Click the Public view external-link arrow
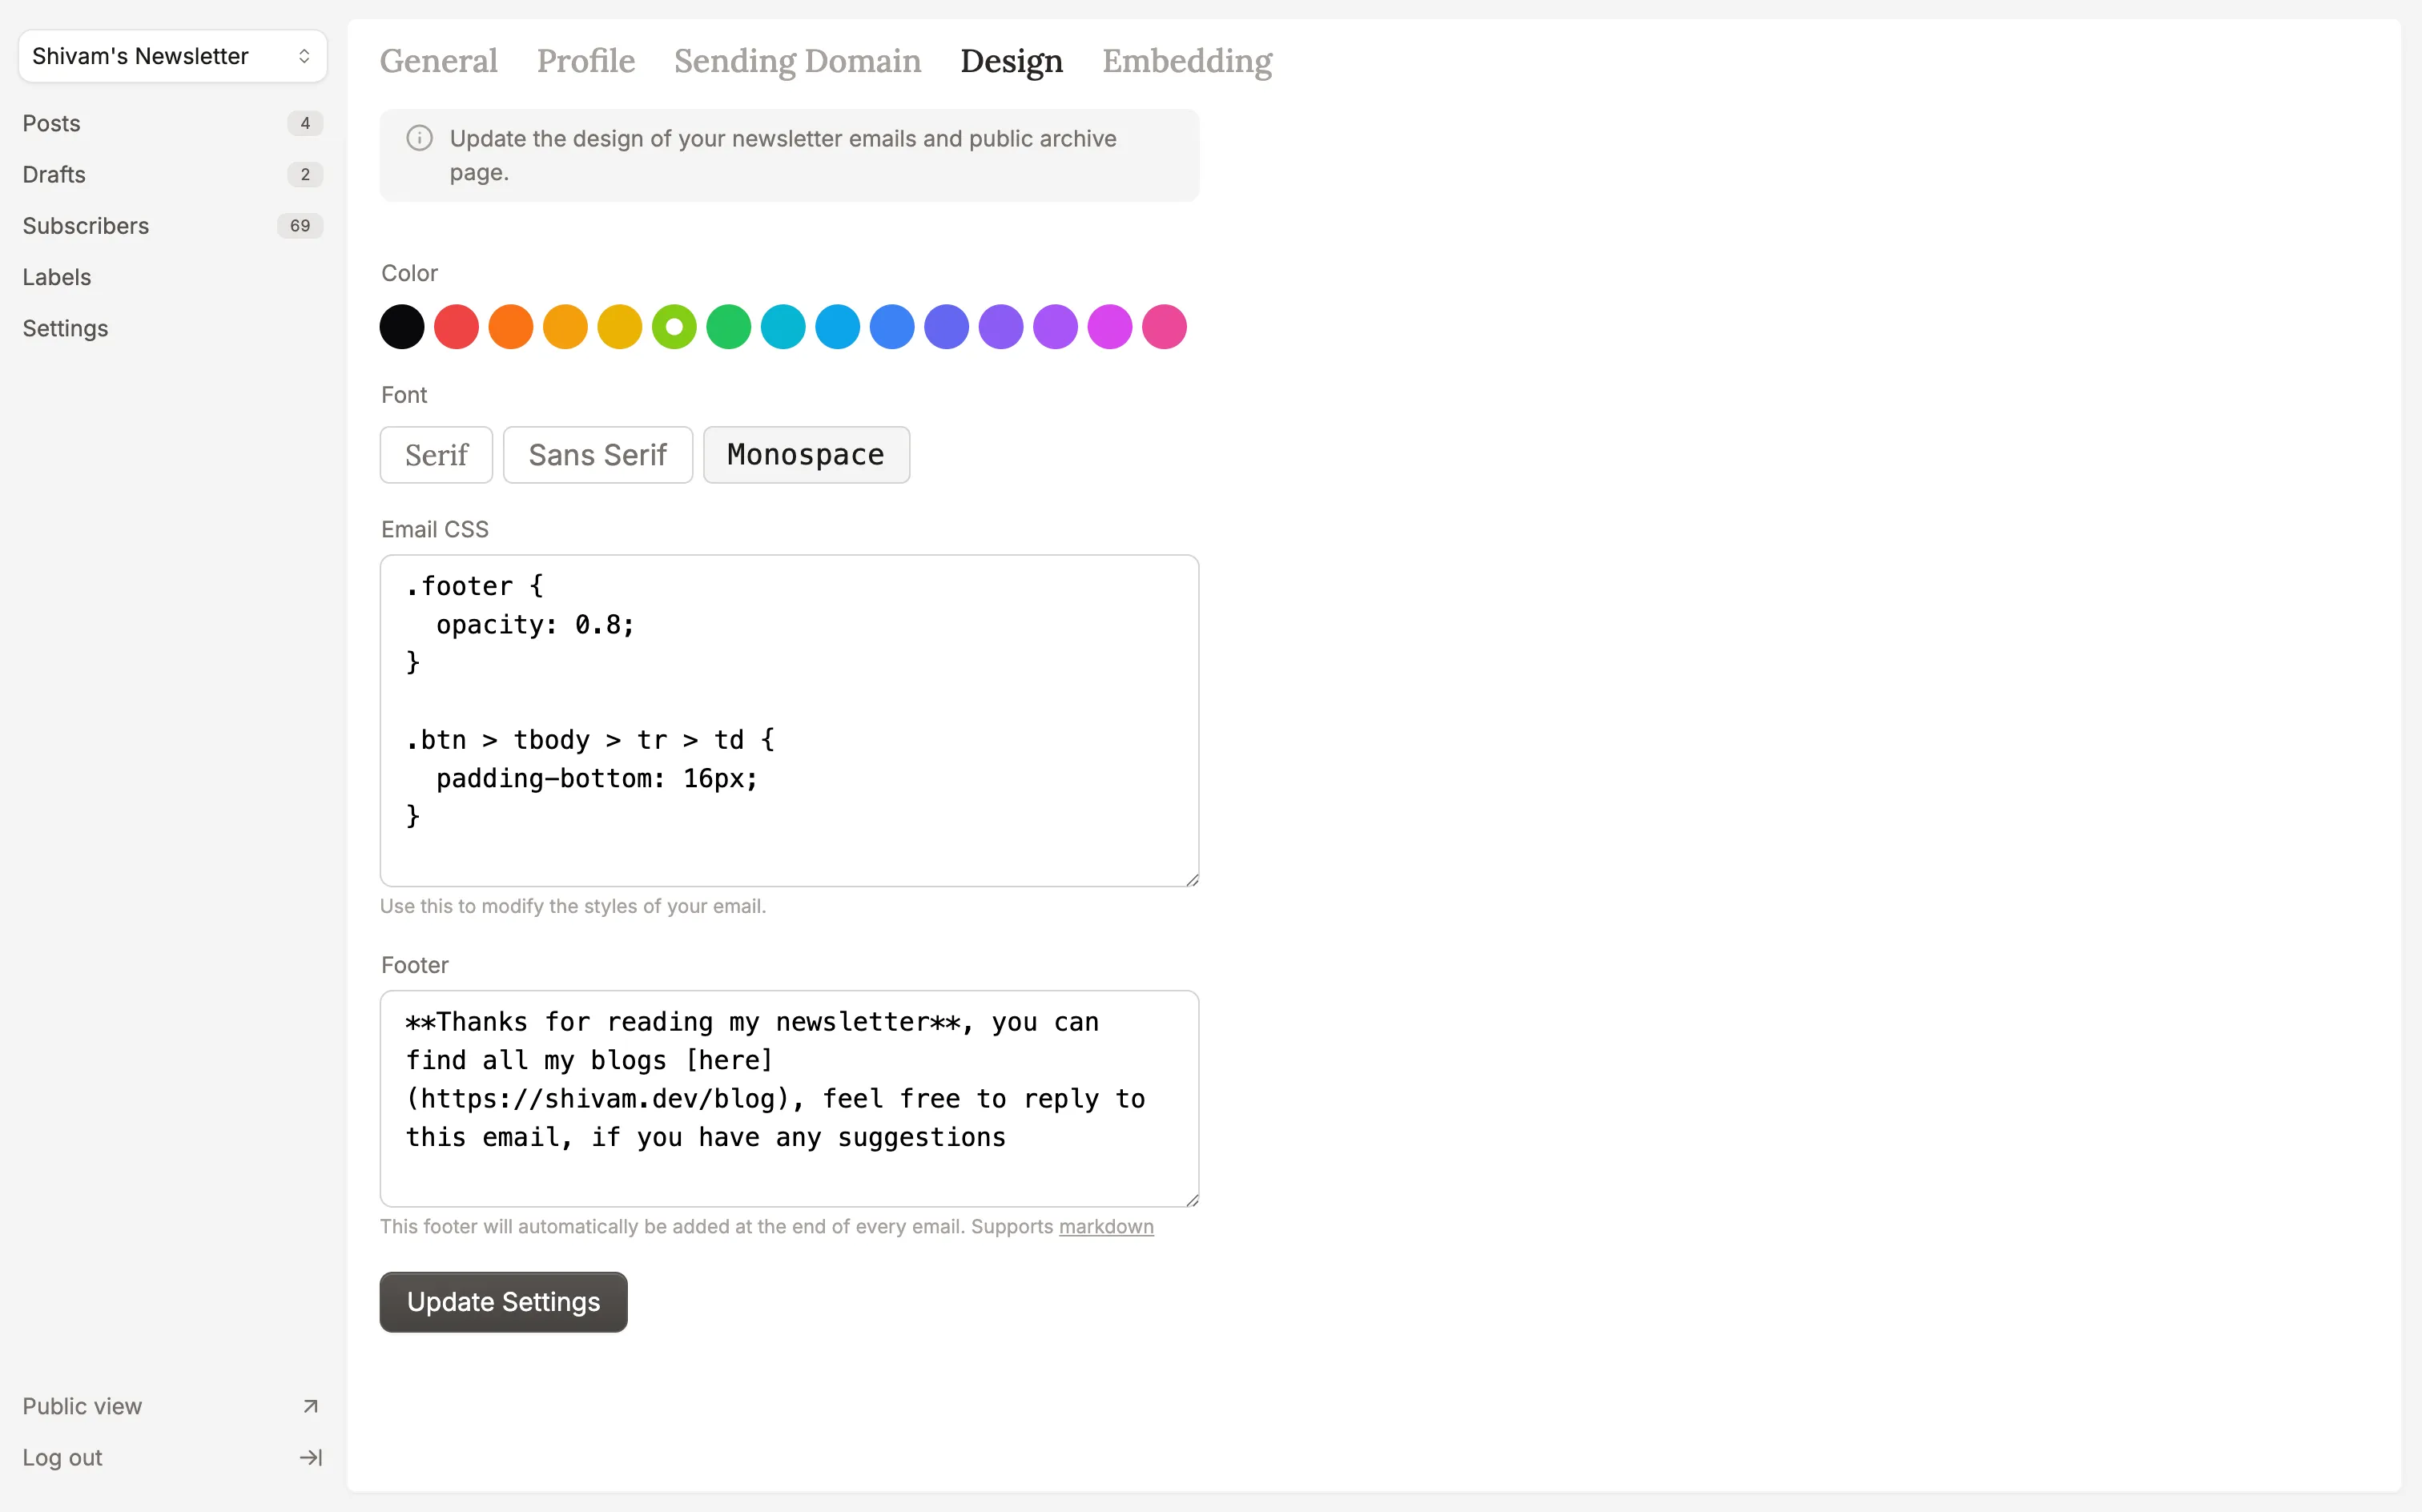Viewport: 2422px width, 1512px height. pyautogui.click(x=310, y=1405)
